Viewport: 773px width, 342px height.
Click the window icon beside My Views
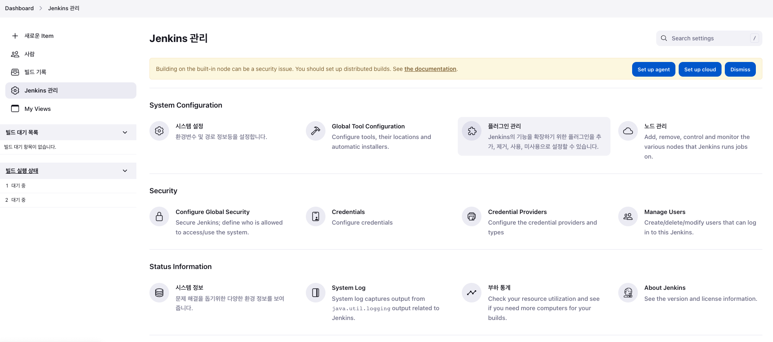pos(15,108)
